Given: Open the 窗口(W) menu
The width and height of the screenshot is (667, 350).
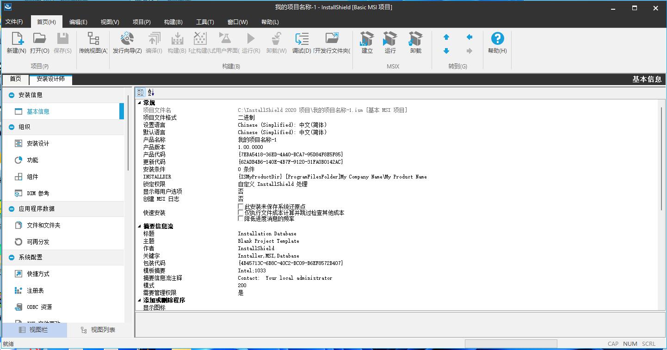Looking at the screenshot, I should click(238, 22).
